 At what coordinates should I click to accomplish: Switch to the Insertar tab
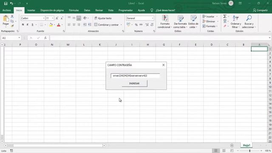[31, 10]
